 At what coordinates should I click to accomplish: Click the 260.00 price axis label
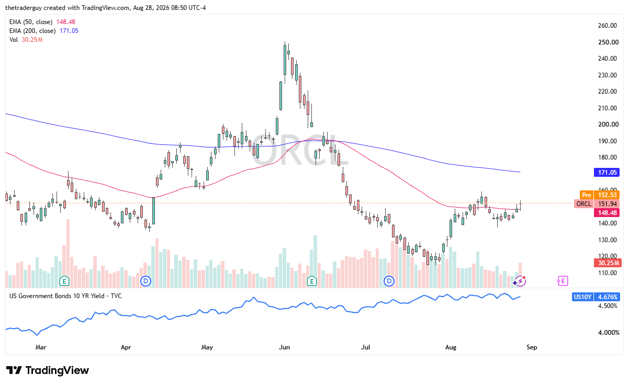point(607,26)
